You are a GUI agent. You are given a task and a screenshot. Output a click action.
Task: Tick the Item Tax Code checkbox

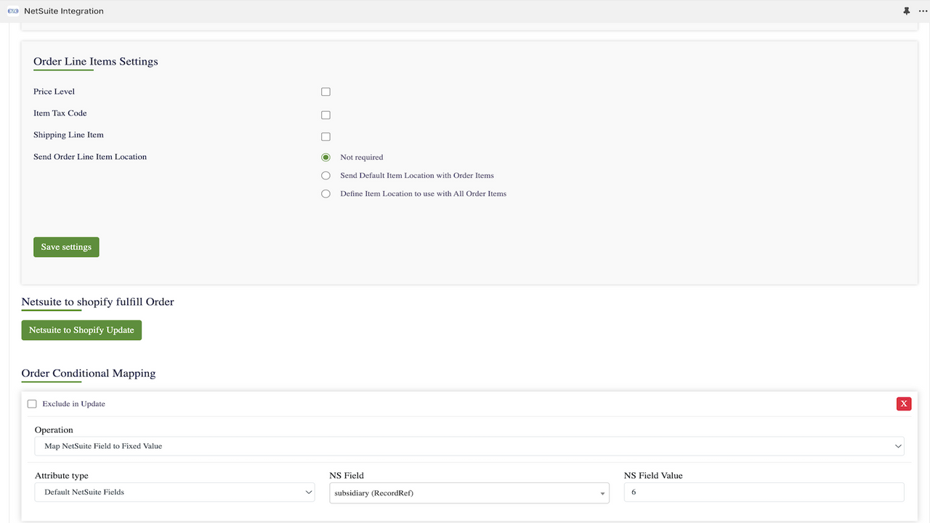coord(325,115)
